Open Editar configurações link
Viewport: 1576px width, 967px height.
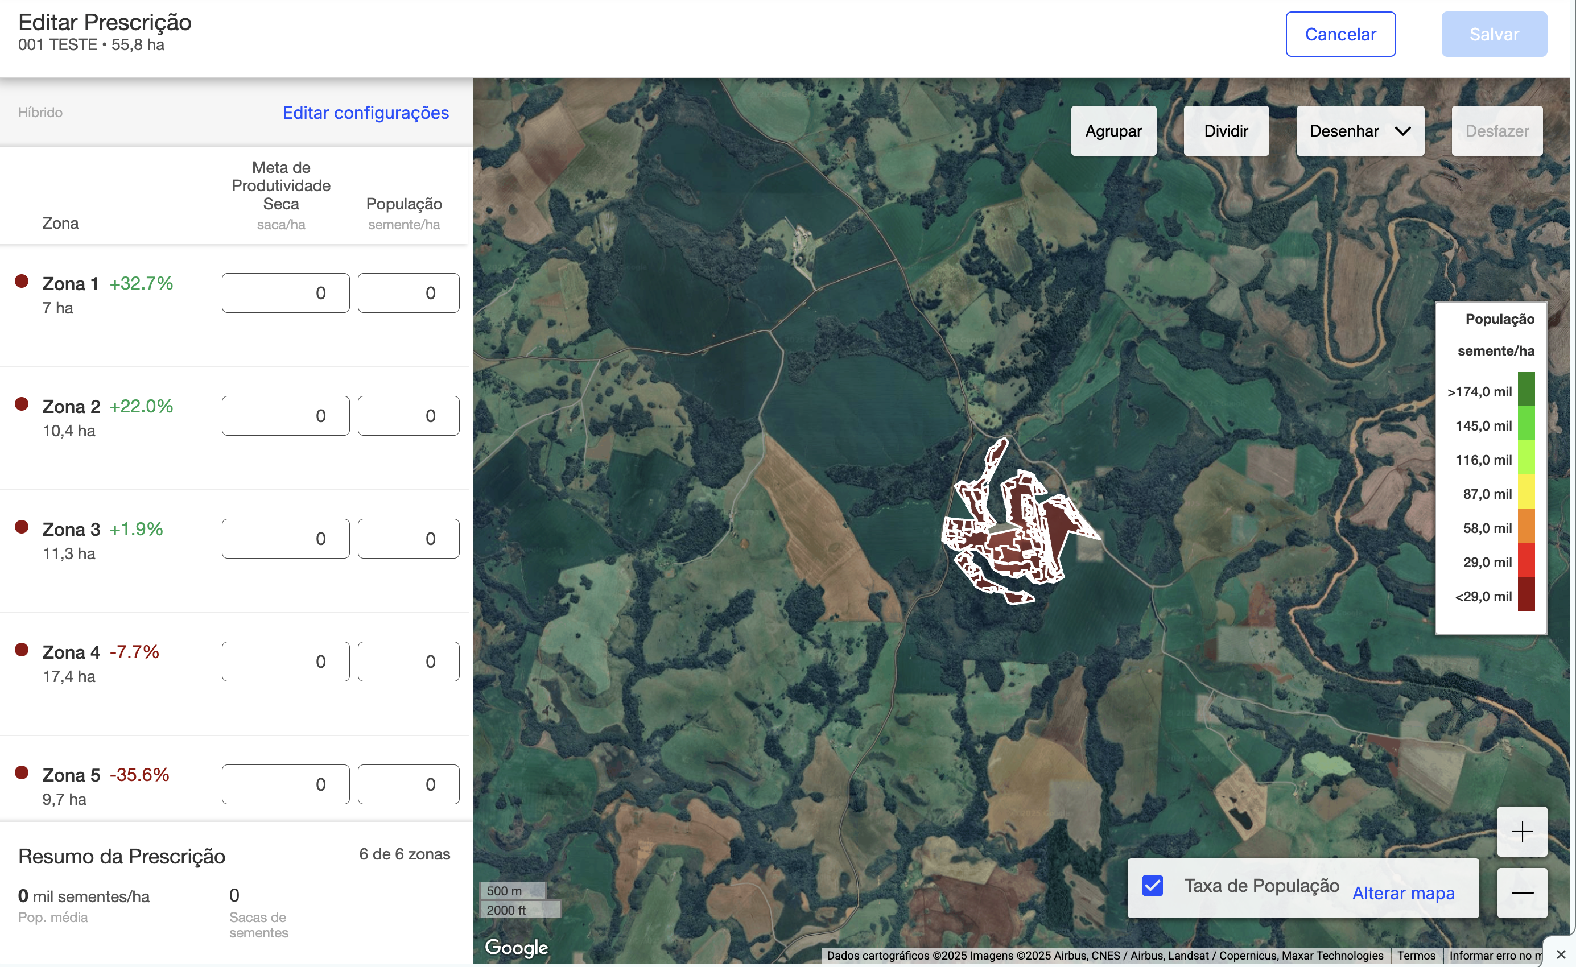(x=366, y=113)
